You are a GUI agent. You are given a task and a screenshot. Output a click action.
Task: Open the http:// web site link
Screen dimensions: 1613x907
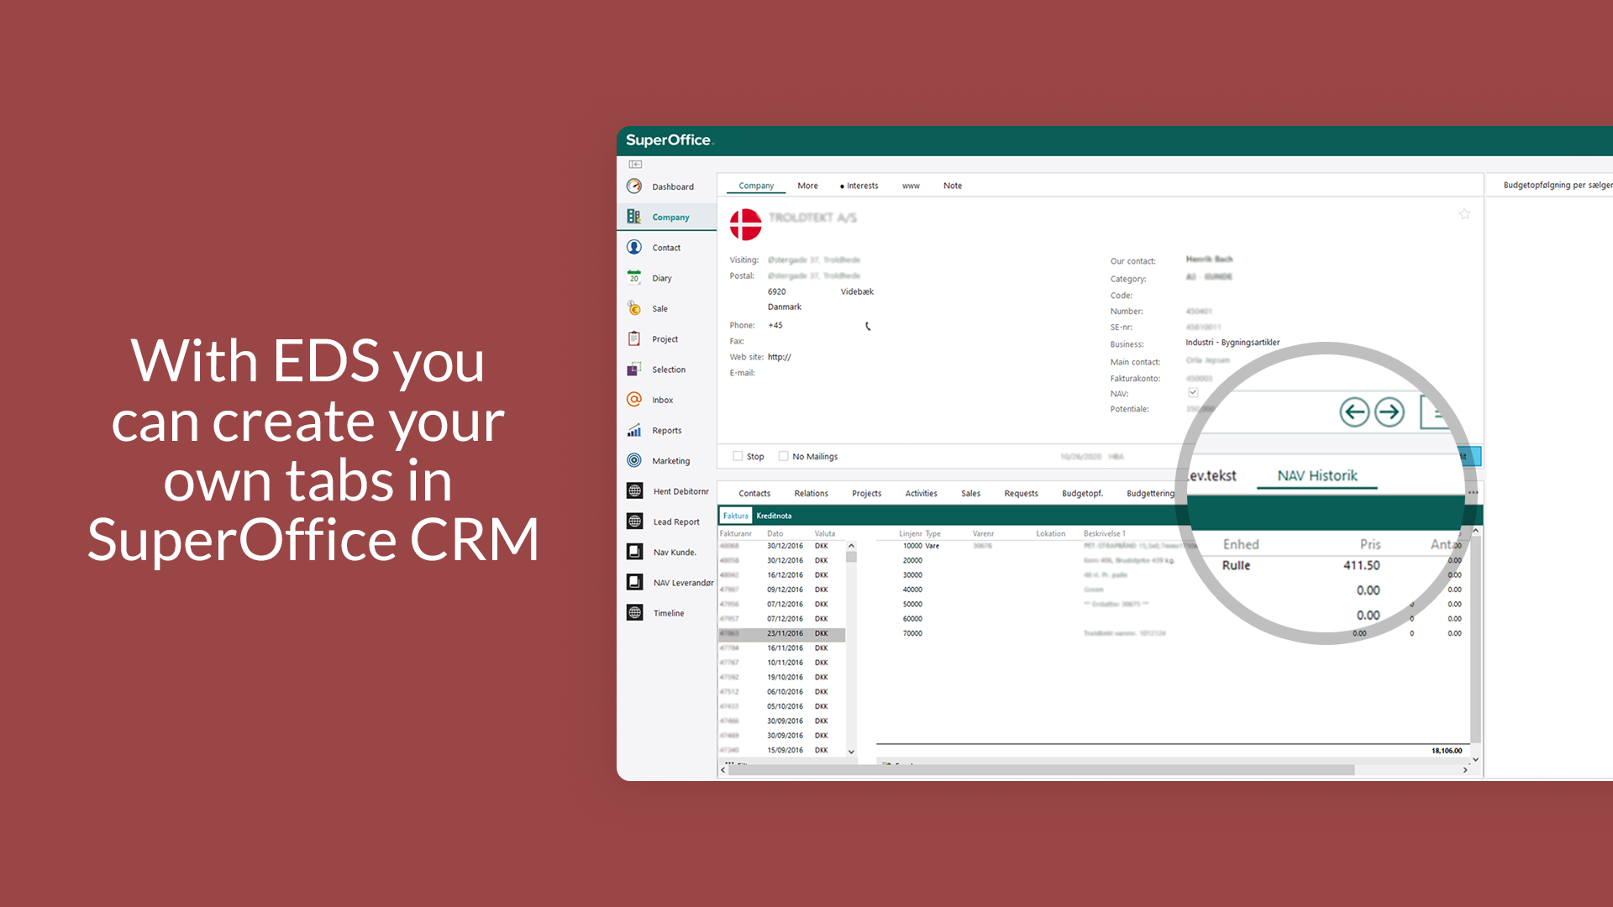point(780,357)
